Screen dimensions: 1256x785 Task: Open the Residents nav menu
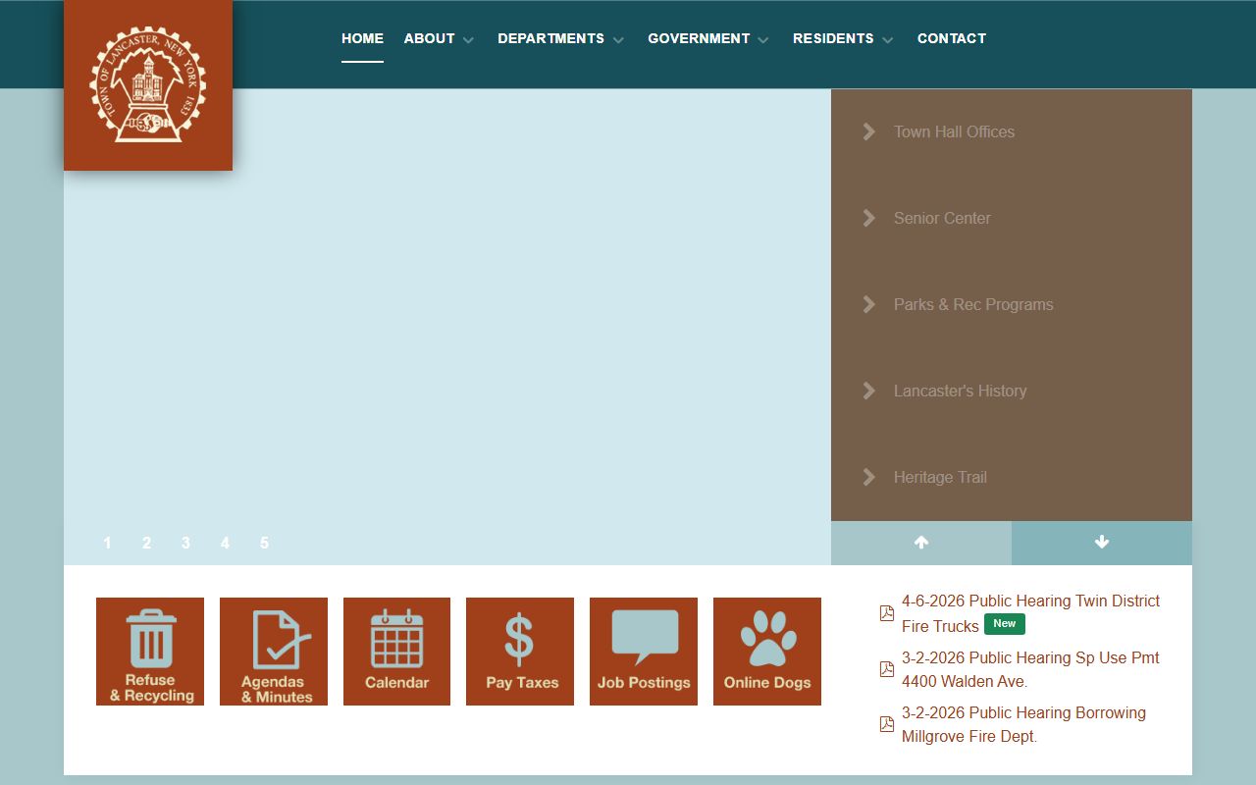click(833, 38)
